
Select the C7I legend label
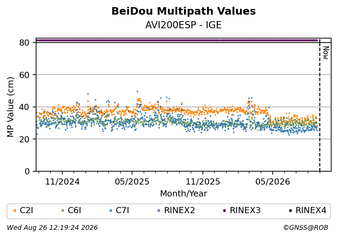point(123,210)
